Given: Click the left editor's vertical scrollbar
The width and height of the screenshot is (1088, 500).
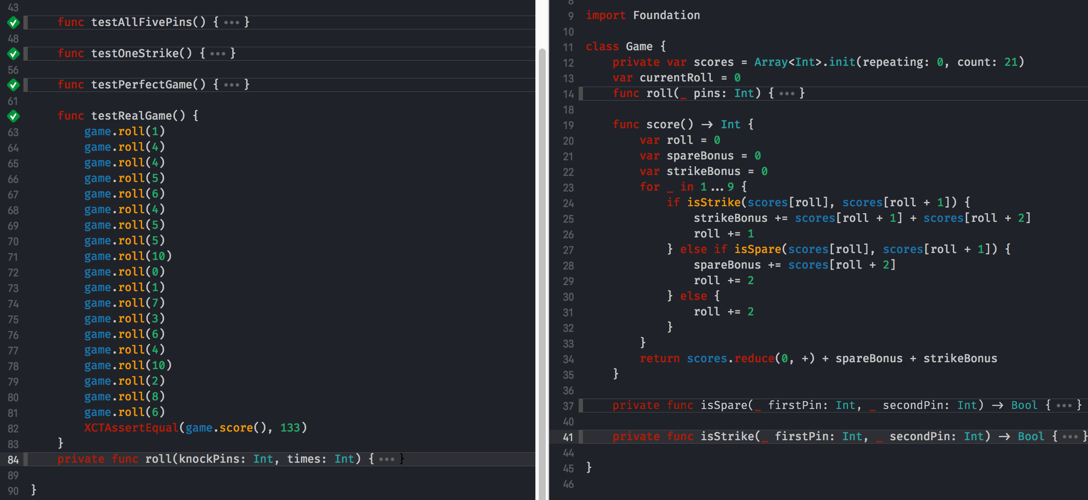Looking at the screenshot, I should (x=542, y=260).
